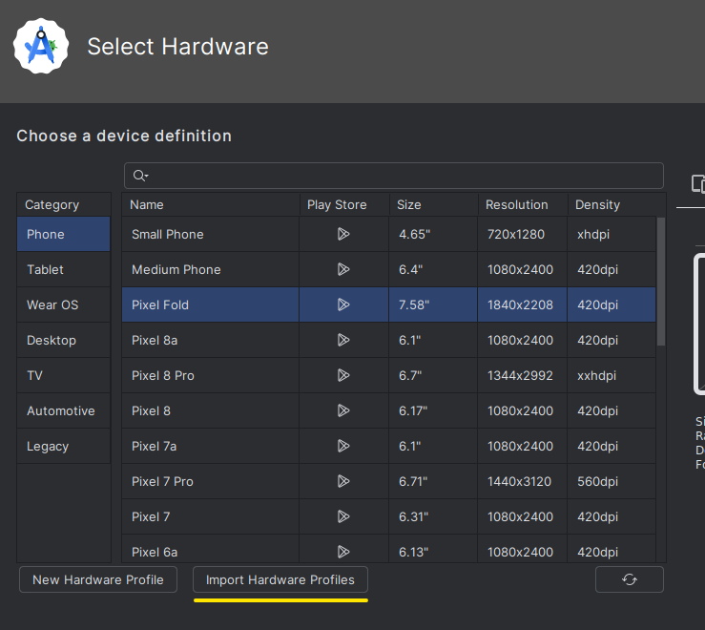Click Play Store icon in Pixel 7a row

coord(343,446)
